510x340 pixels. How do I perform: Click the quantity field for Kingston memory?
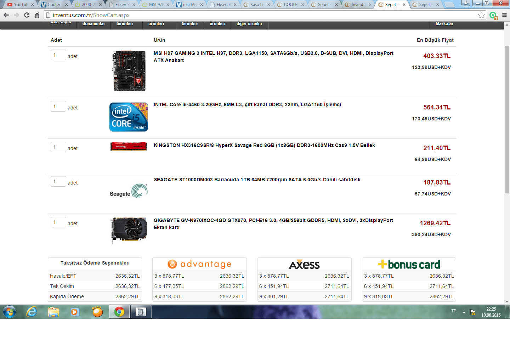coord(58,147)
